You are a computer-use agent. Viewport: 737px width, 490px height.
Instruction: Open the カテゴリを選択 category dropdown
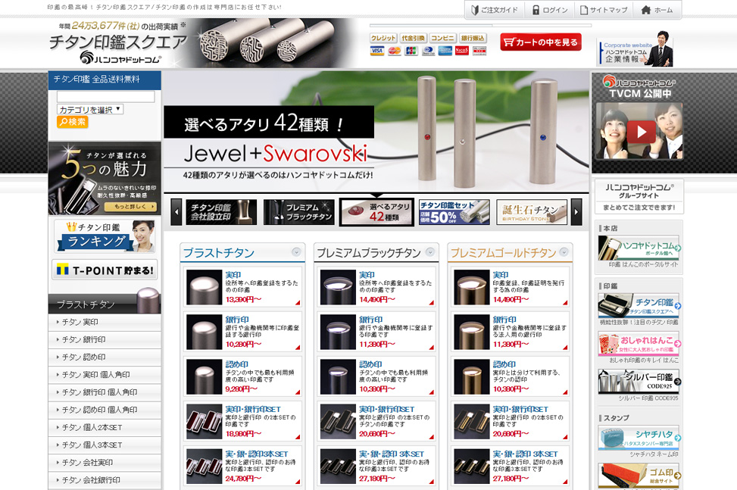coord(90,110)
